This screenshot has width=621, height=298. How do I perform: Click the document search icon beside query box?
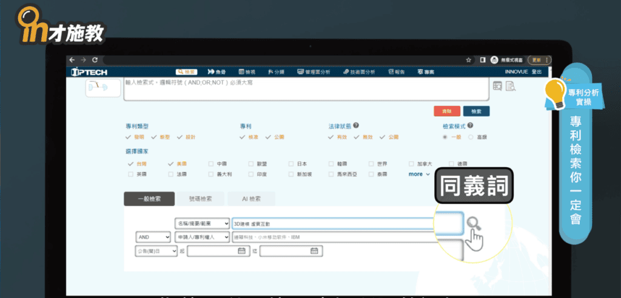pyautogui.click(x=510, y=87)
